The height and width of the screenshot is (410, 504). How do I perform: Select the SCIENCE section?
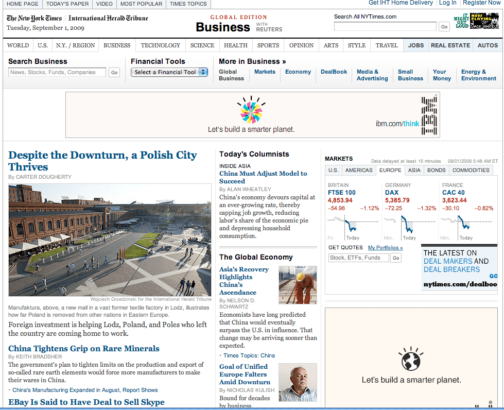tap(202, 45)
